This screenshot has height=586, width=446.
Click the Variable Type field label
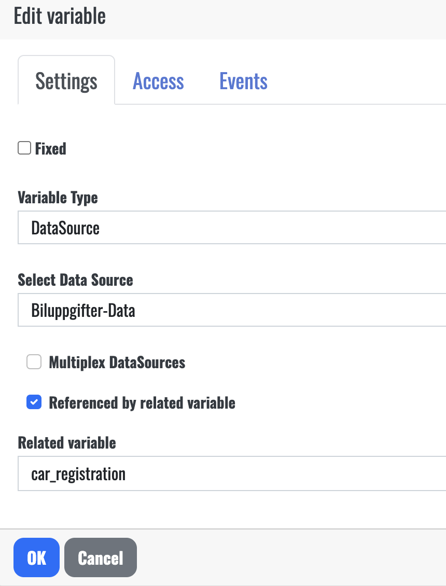58,197
